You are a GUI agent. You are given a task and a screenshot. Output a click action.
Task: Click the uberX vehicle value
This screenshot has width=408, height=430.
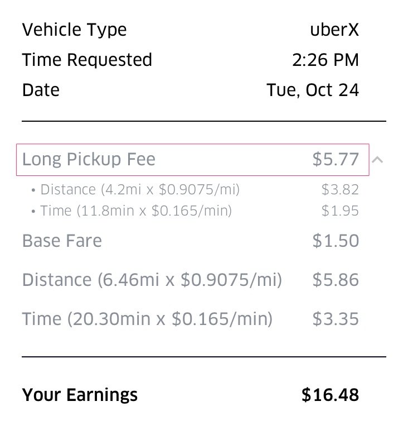(x=334, y=30)
